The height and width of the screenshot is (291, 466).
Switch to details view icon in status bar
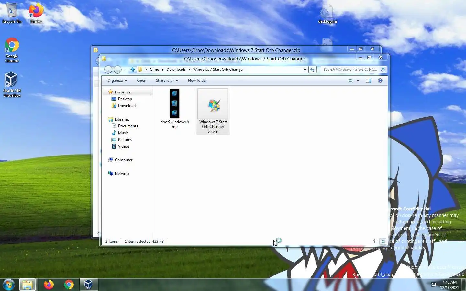pyautogui.click(x=375, y=241)
